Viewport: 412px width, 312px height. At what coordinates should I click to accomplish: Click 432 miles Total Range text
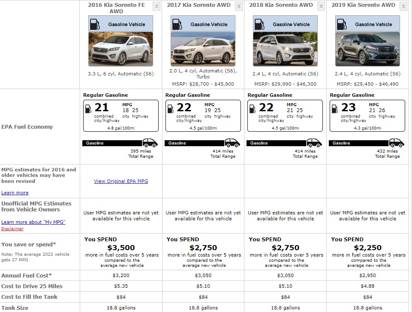coord(387,153)
